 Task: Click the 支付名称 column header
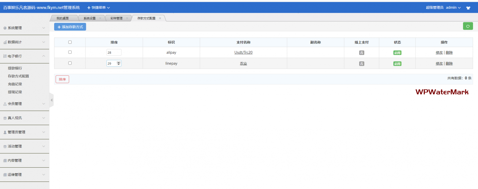(243, 43)
